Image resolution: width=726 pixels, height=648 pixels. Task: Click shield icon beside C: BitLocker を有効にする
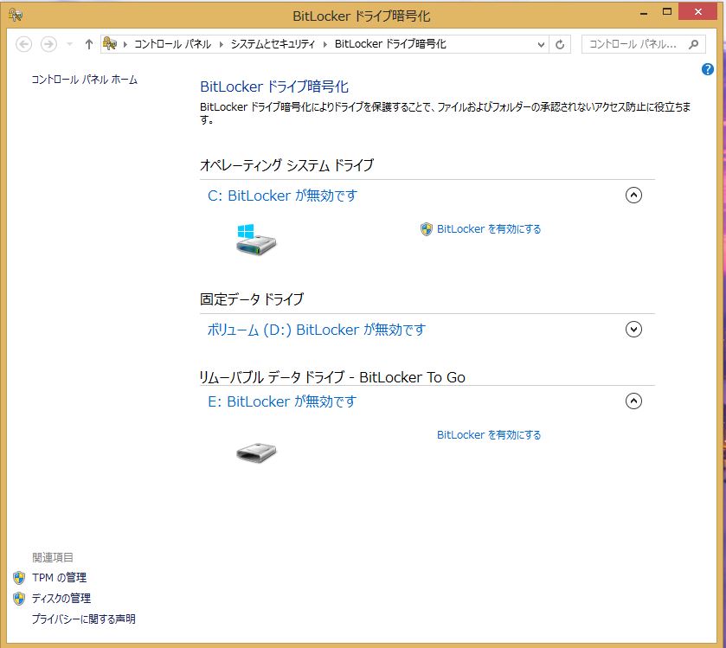point(427,229)
